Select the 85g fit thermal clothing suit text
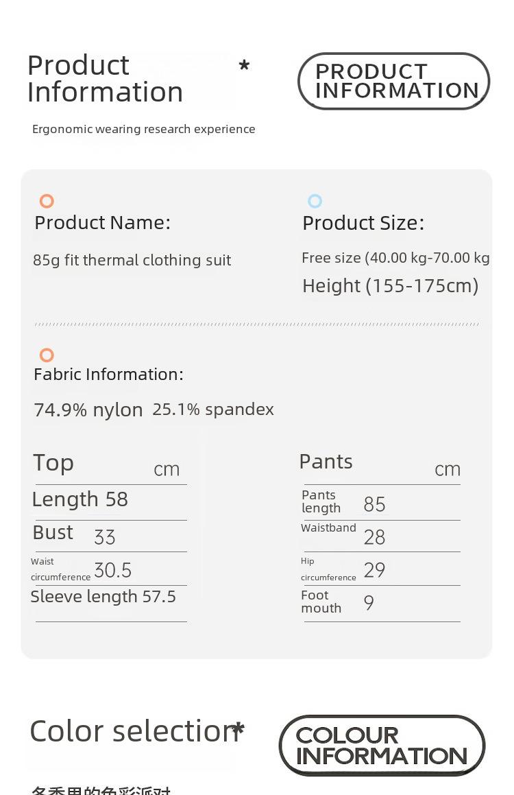514x795 pixels. click(x=132, y=260)
